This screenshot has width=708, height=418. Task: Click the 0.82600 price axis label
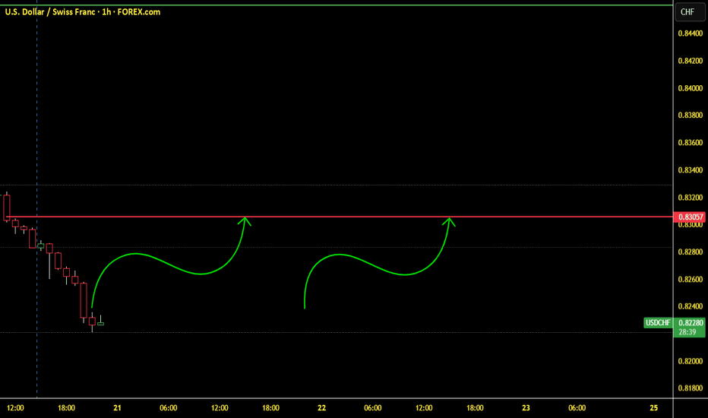point(691,279)
